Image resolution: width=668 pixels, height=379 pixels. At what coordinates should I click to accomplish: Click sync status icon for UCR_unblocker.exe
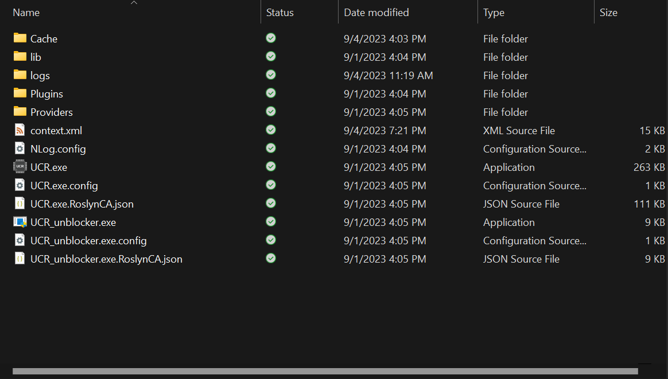point(271,221)
